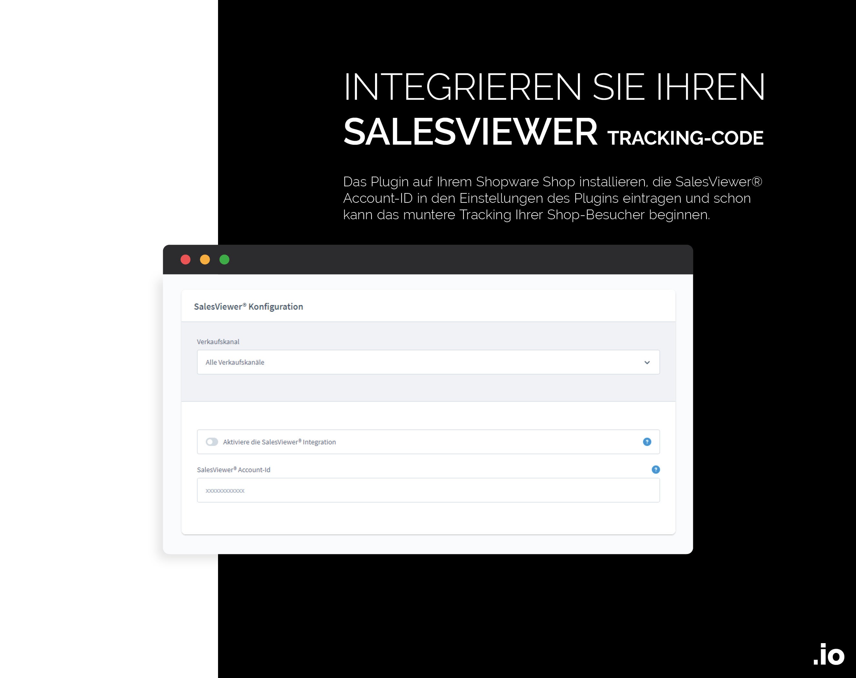The width and height of the screenshot is (856, 678).
Task: Open help icon for Account-Id field
Action: click(x=655, y=469)
